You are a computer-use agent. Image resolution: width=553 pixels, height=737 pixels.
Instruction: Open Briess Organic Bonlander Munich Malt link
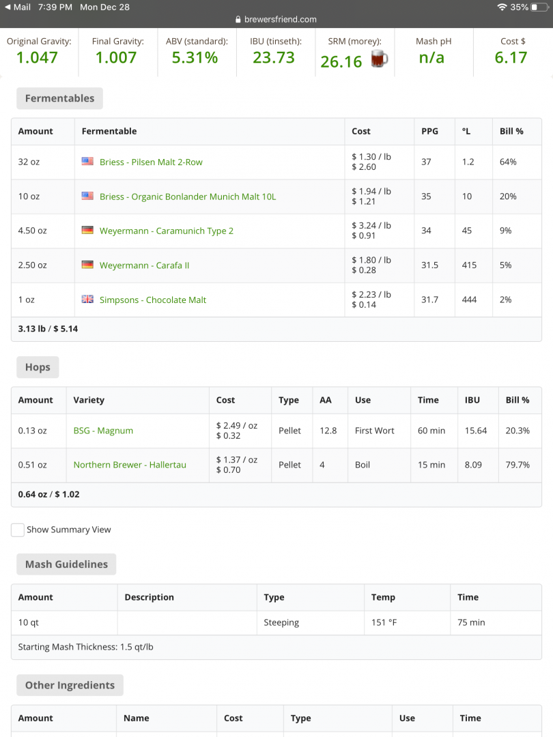[188, 197]
